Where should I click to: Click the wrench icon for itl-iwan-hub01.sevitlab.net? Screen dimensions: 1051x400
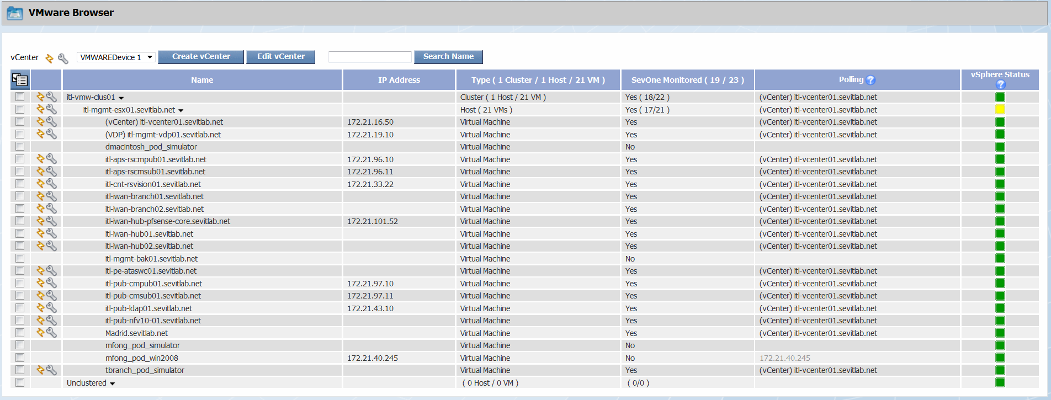point(51,233)
